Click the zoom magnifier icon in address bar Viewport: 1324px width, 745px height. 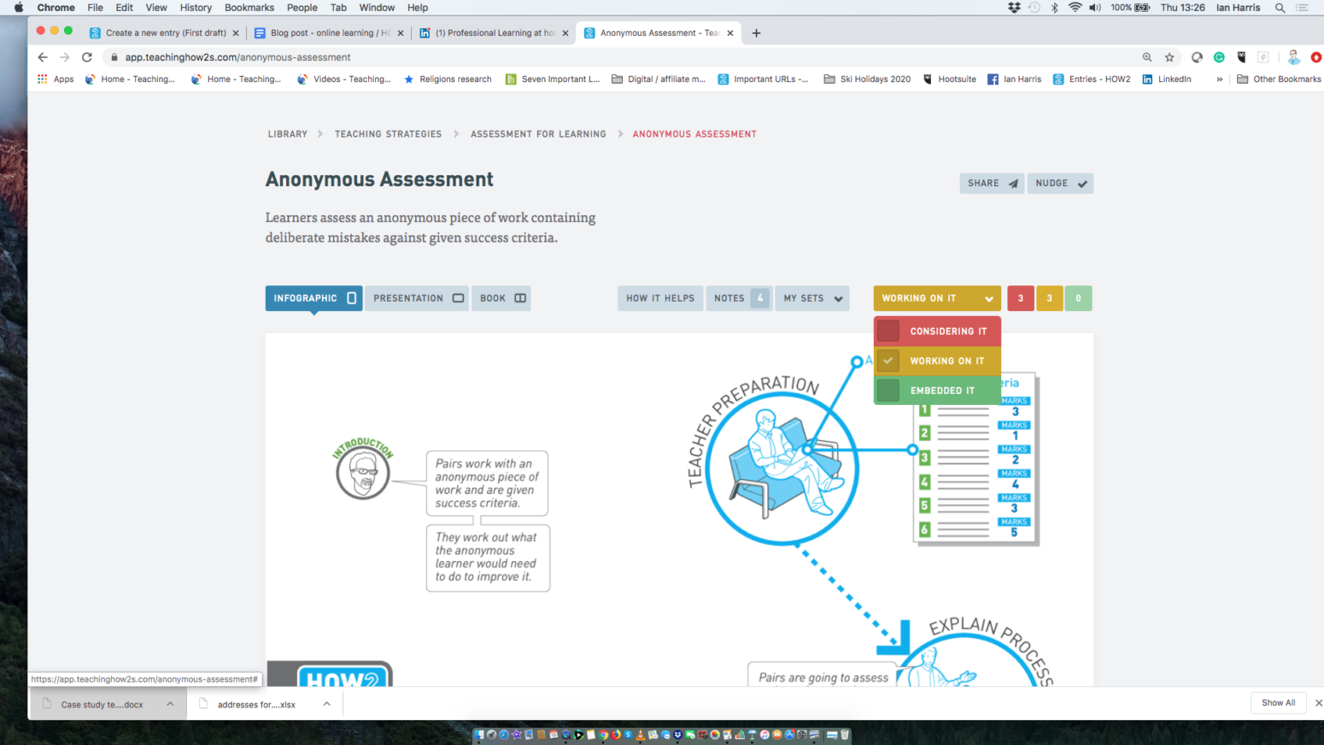1147,57
